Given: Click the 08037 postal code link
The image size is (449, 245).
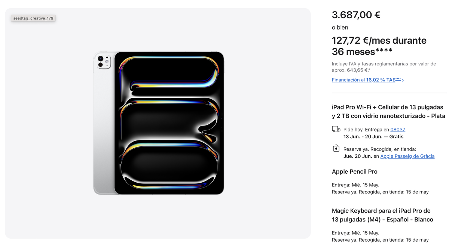Looking at the screenshot, I should pyautogui.click(x=397, y=129).
